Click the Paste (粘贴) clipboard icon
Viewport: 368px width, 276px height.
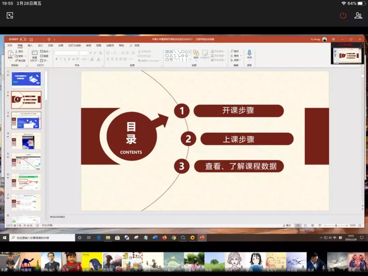tap(10, 53)
